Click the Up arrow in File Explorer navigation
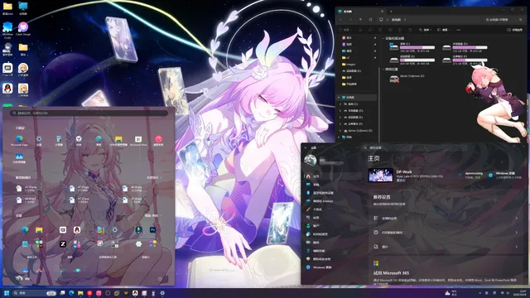The height and width of the screenshot is (298, 530). coord(361,20)
